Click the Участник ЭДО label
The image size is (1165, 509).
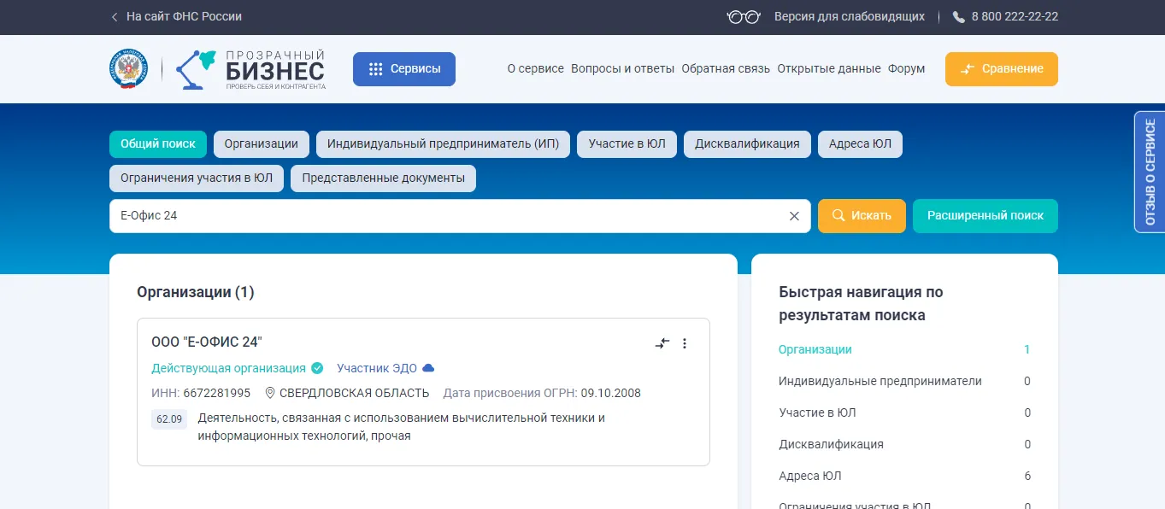[377, 368]
